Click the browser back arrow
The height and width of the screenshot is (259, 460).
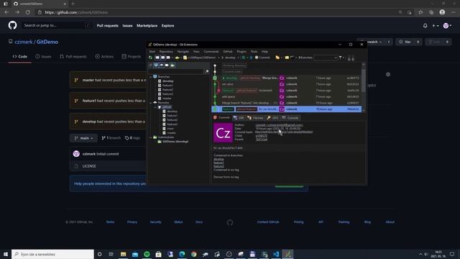pos(6,12)
